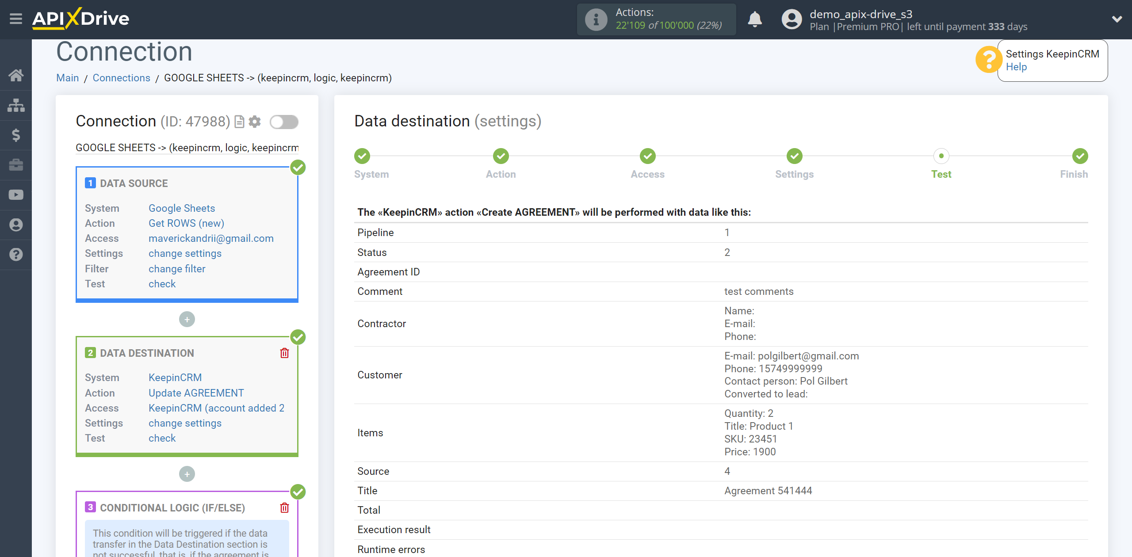The image size is (1132, 557).
Task: Open the actions info icon
Action: [x=596, y=19]
